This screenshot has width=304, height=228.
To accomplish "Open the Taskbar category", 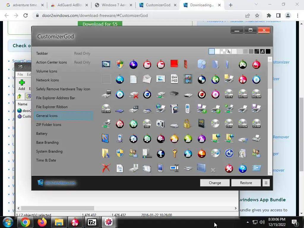I will pos(42,53).
